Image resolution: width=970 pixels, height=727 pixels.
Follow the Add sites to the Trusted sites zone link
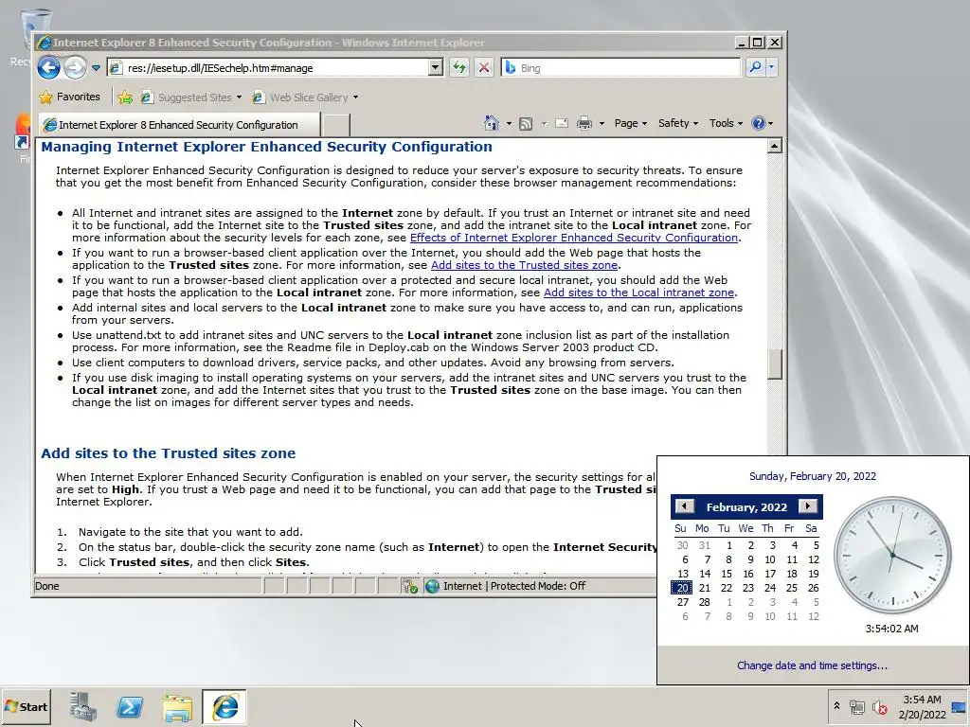[524, 265]
